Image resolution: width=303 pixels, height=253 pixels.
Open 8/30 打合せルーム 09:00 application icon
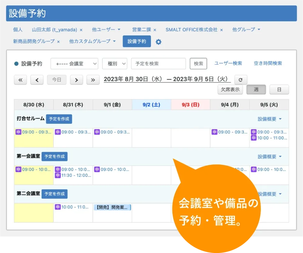click(x=18, y=132)
